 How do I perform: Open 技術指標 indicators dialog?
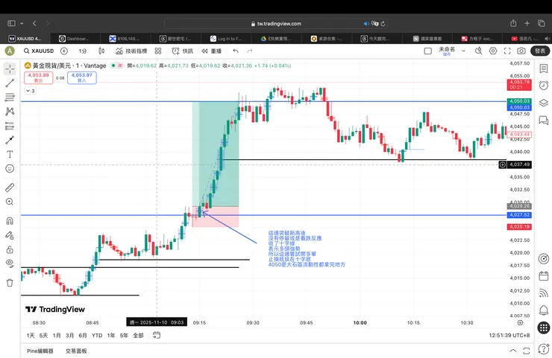coord(131,51)
